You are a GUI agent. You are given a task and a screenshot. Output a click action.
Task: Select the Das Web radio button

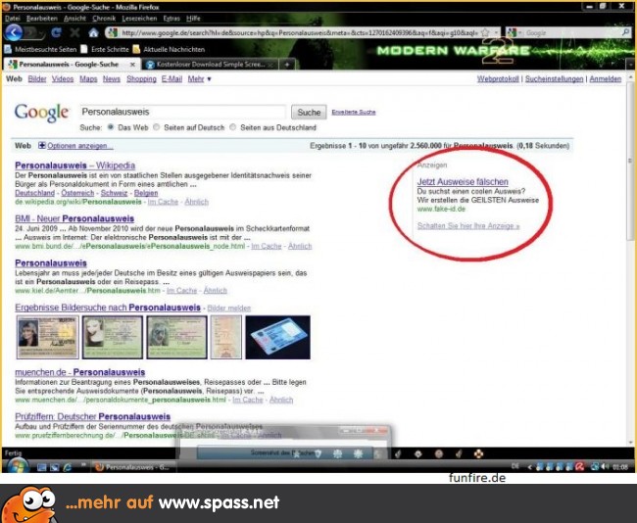[111, 127]
